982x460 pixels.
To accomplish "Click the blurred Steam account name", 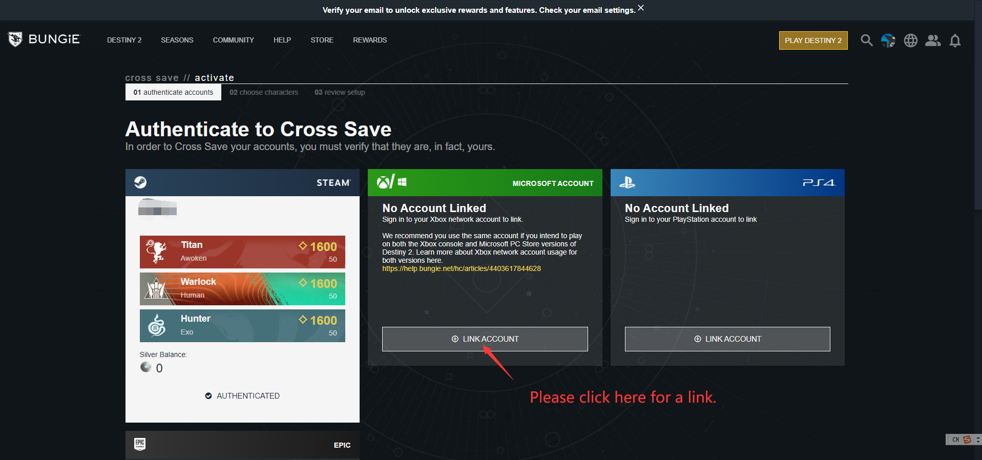I will point(158,208).
